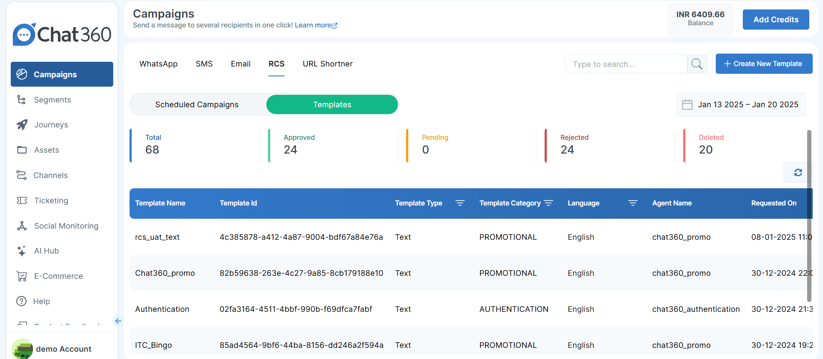The image size is (823, 359).
Task: Click the AUTHENTICATION category cell
Action: (514, 309)
